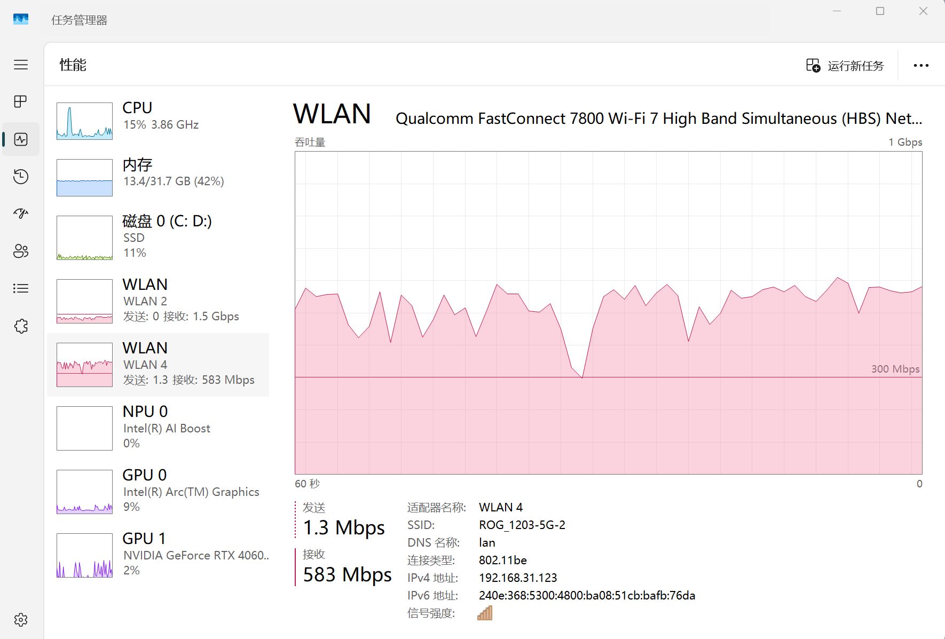This screenshot has height=639, width=945.
Task: Open the Details list page icon
Action: (21, 288)
